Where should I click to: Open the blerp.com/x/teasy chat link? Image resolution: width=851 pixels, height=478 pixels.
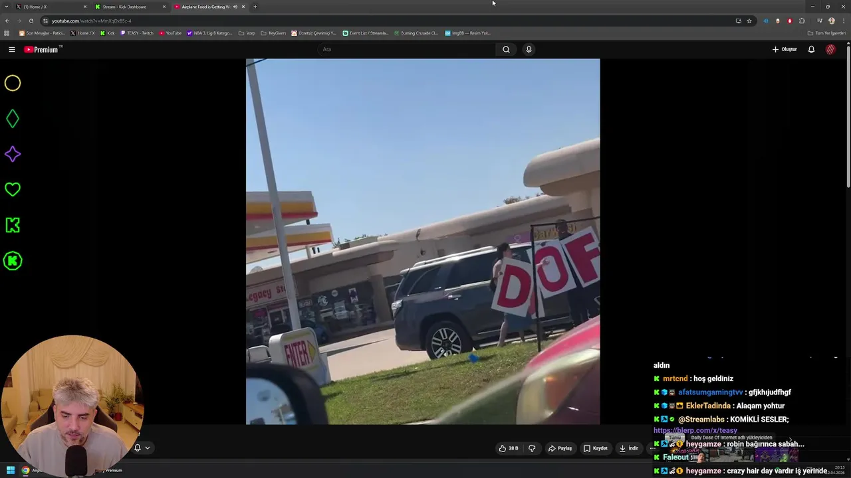coord(695,430)
